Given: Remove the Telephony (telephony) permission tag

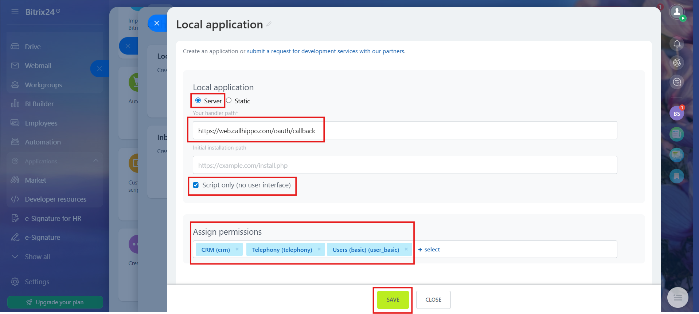Looking at the screenshot, I should [x=319, y=249].
